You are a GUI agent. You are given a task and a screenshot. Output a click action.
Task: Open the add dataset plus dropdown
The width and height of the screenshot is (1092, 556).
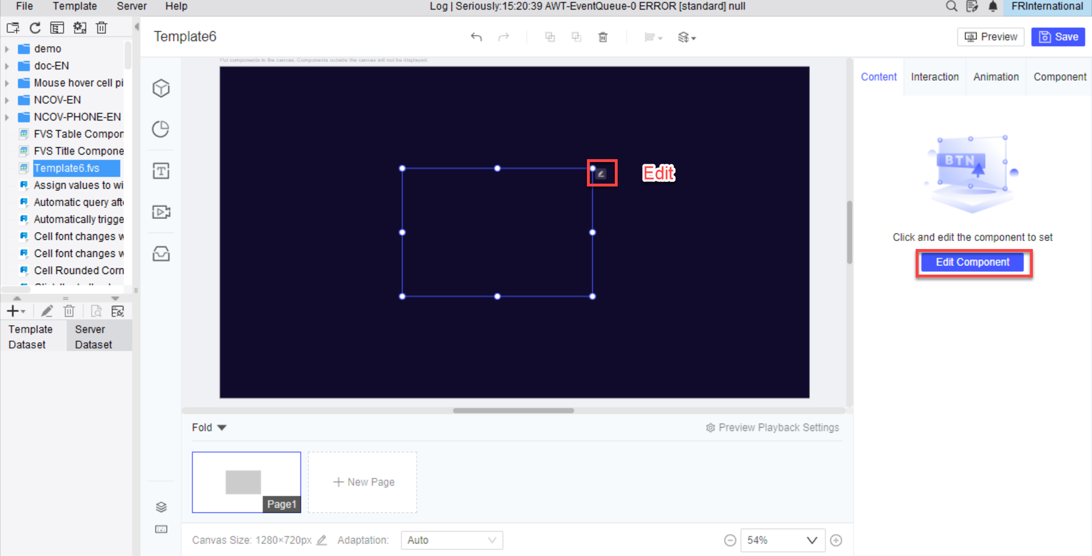[16, 311]
